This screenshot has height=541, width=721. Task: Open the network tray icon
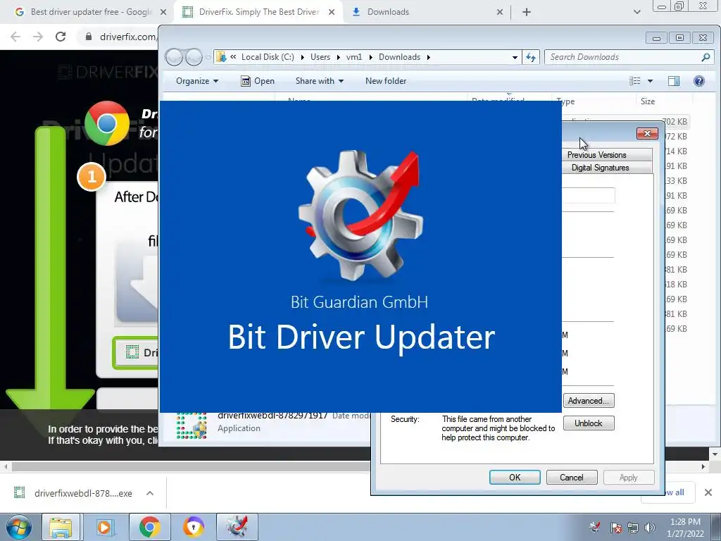tap(633, 527)
